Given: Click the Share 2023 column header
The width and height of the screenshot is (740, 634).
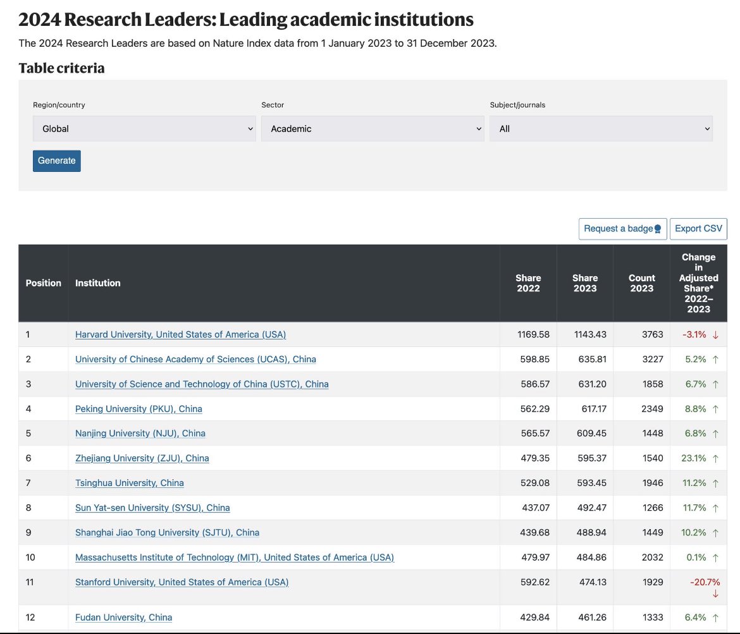Looking at the screenshot, I should click(x=585, y=283).
